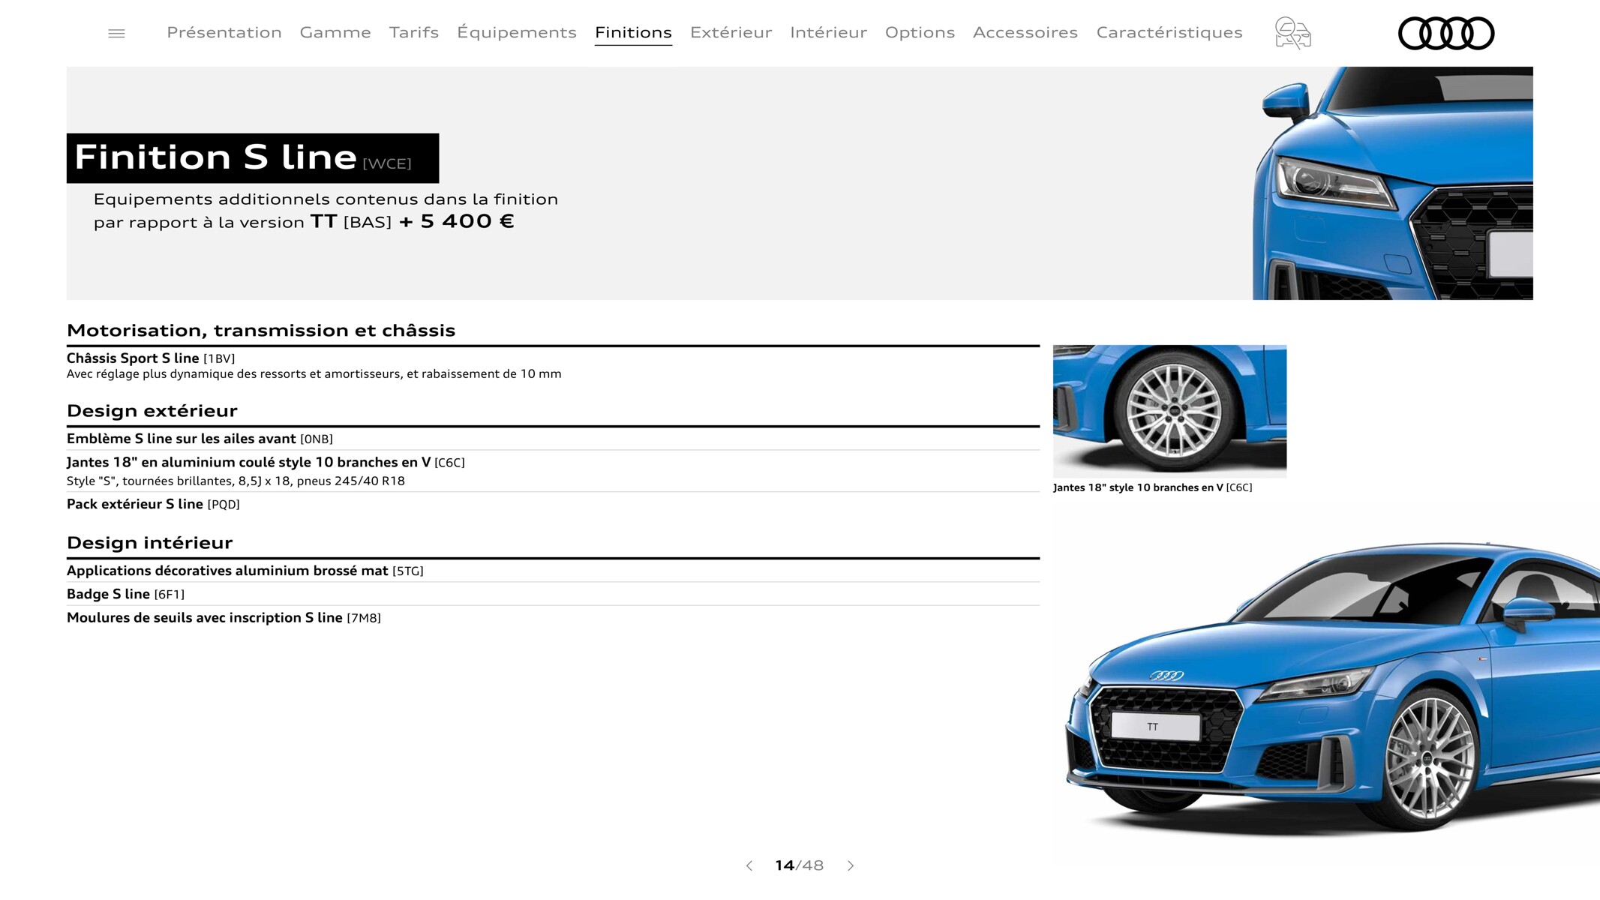Open the hamburger menu icon

pos(116,34)
